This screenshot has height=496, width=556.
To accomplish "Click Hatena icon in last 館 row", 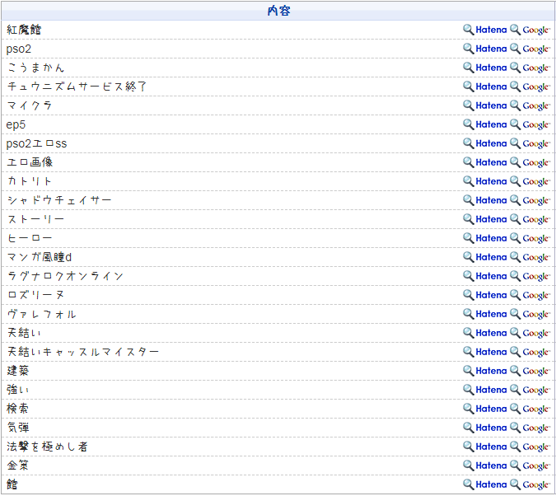I will click(485, 484).
